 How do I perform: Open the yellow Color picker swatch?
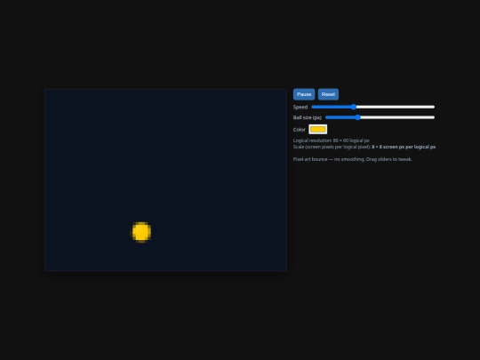tap(317, 130)
